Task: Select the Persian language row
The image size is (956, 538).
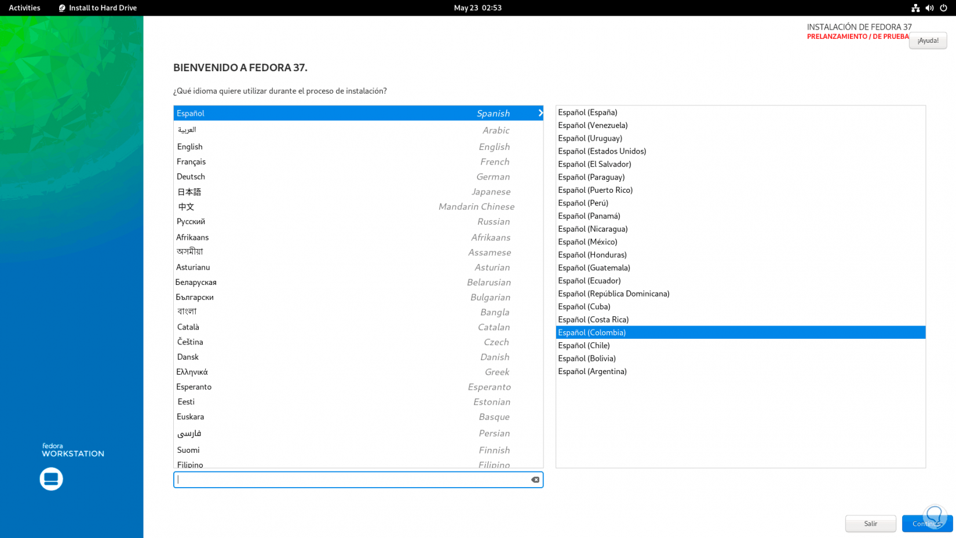Action: click(358, 433)
